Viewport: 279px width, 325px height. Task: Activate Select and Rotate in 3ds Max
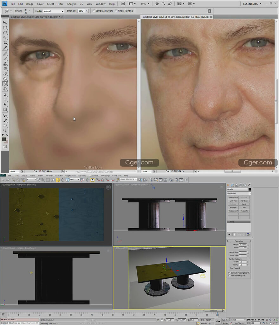point(63,180)
